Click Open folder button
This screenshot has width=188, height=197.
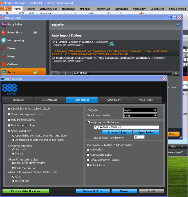click(x=146, y=133)
